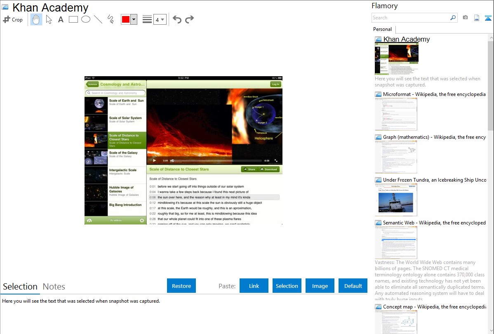Click the icebreaking ship thumbnail
The width and height of the screenshot is (494, 334).
[x=396, y=200]
